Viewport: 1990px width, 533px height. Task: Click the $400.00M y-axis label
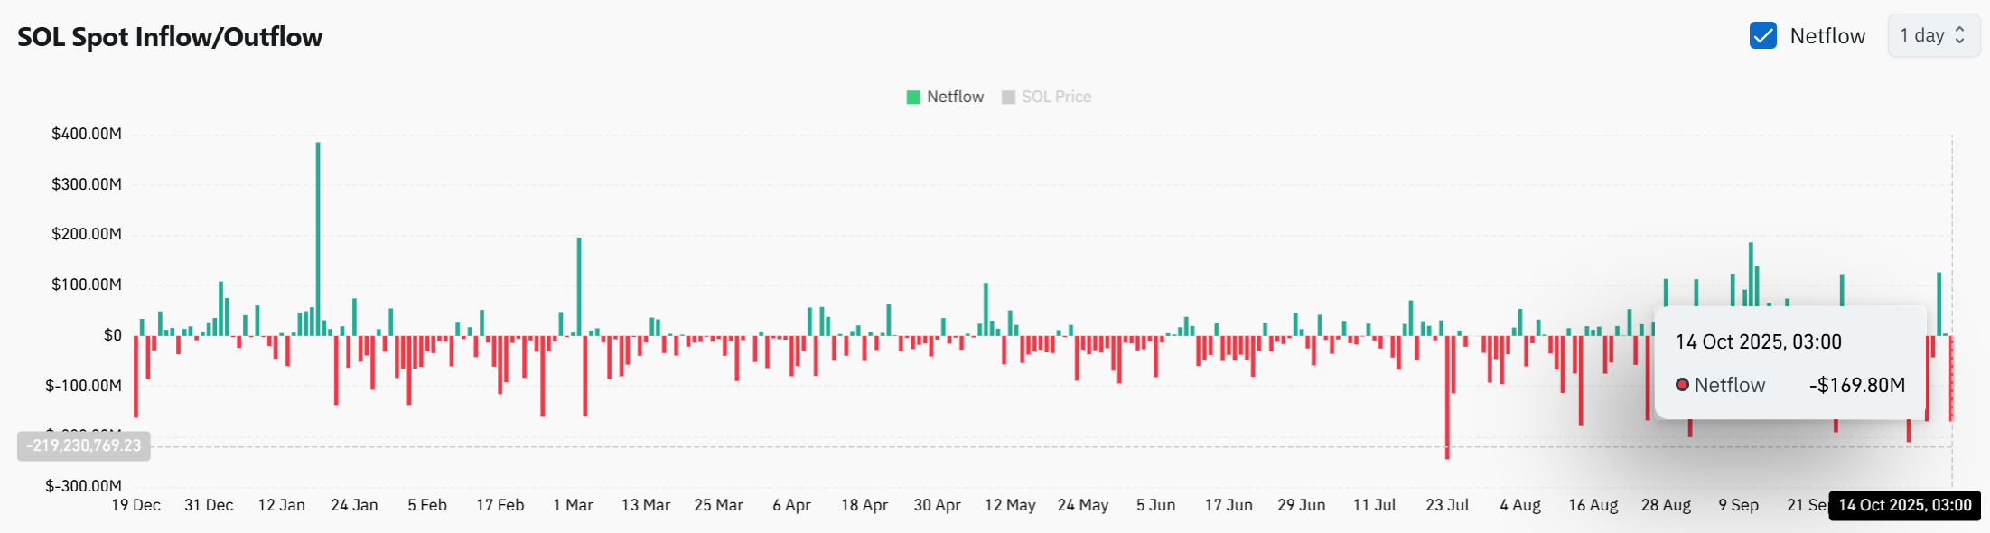[87, 134]
